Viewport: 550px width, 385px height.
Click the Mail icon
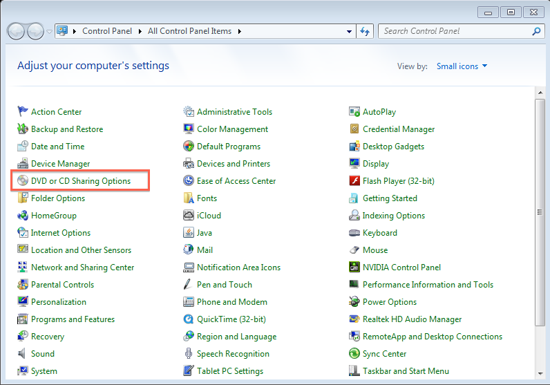[189, 250]
